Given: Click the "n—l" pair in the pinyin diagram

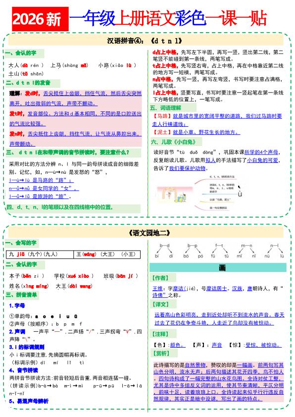Looking at the screenshot, I should point(274,246).
